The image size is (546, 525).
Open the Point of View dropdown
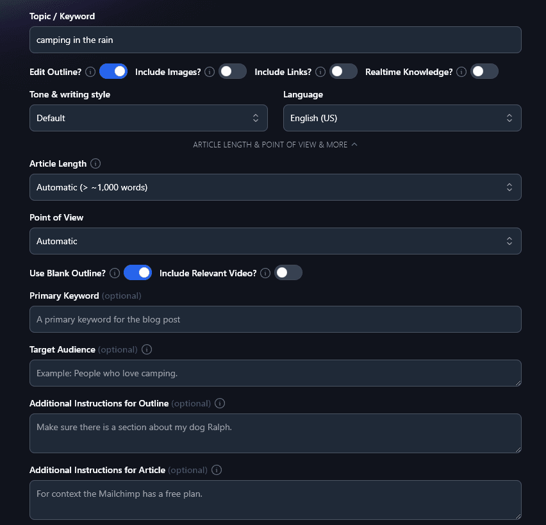275,241
